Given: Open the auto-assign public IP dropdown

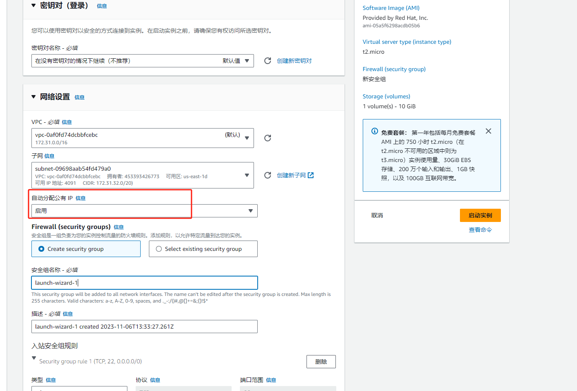Looking at the screenshot, I should click(144, 211).
